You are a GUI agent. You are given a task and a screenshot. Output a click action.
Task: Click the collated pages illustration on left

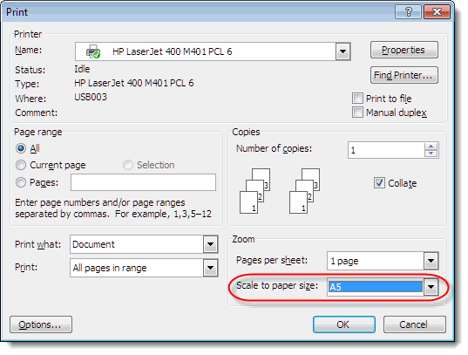pos(254,191)
